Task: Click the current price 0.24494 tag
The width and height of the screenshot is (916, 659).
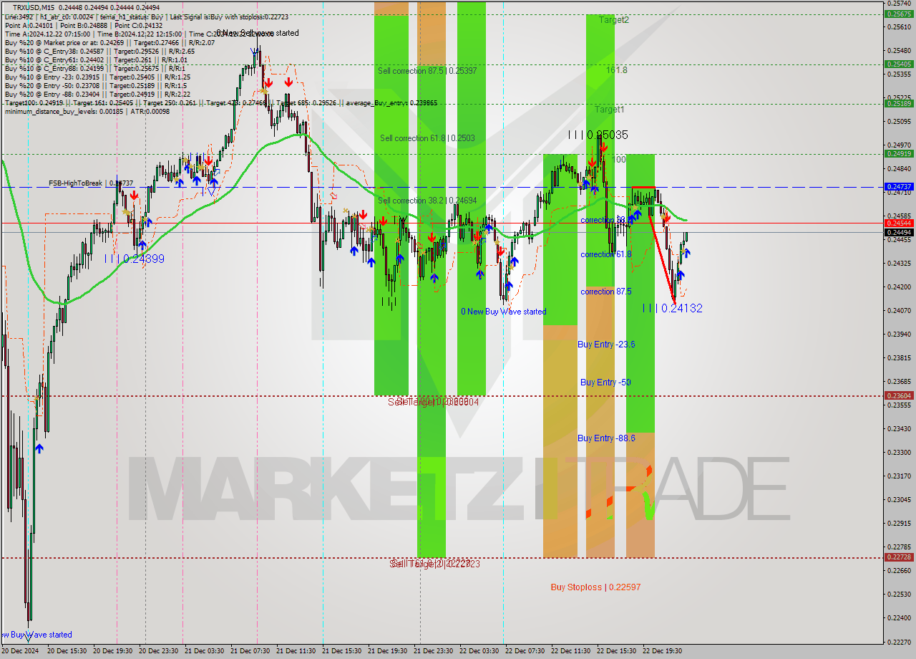Action: (x=899, y=232)
